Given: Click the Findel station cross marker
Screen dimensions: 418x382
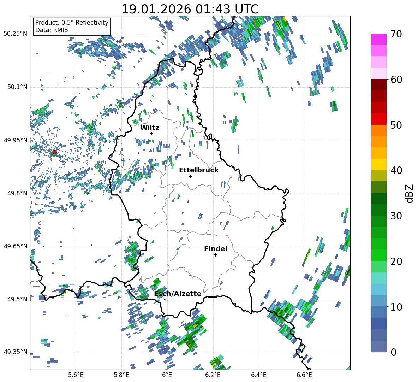Looking at the screenshot, I should point(215,255).
